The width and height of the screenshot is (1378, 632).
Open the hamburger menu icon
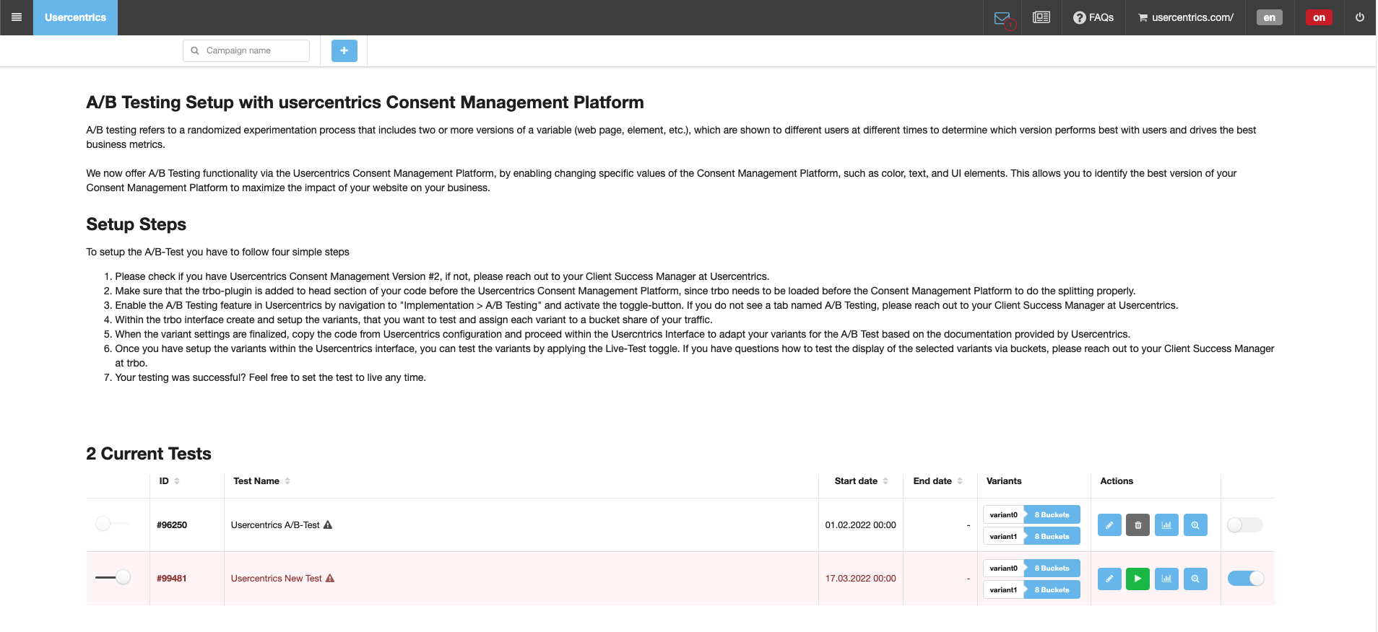point(17,17)
